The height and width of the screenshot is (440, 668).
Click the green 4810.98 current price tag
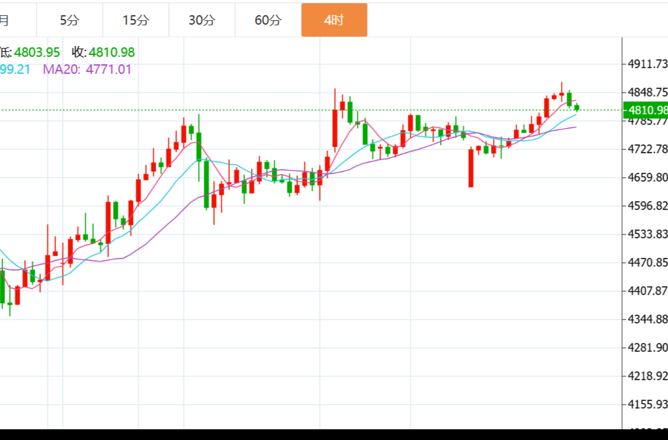coord(647,110)
